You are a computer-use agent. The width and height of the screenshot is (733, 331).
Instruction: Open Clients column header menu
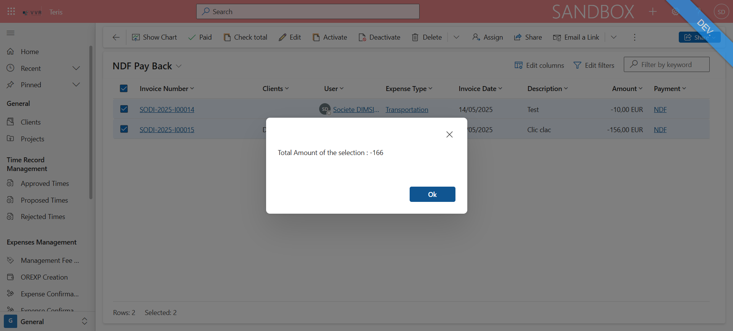point(276,89)
